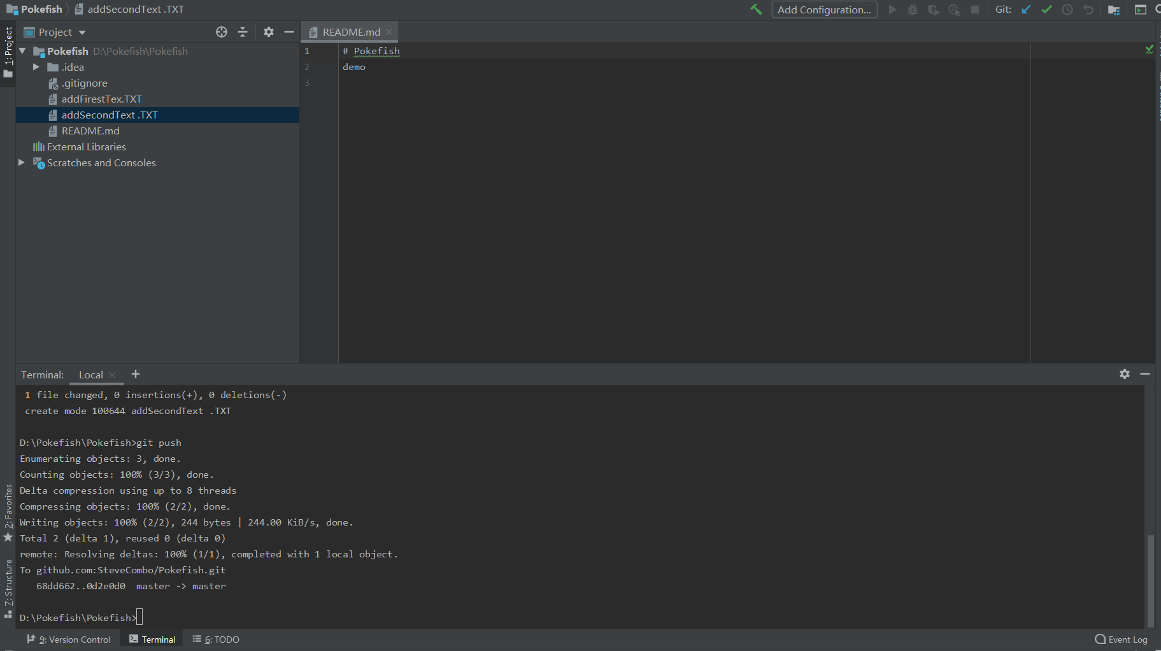1161x651 pixels.
Task: Click addSecondText .TXT breadcrumb in navigation bar
Action: tap(129, 10)
